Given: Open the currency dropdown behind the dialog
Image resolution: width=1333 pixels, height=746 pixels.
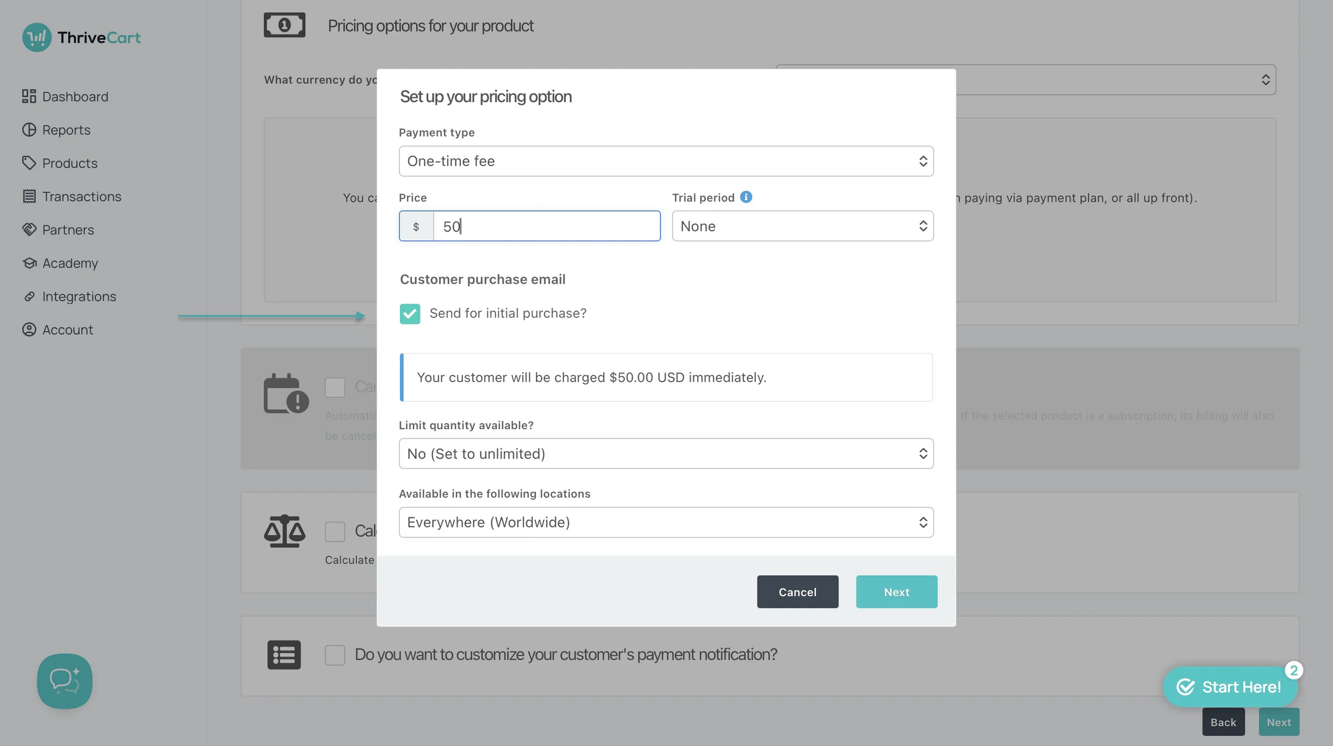Looking at the screenshot, I should (1116, 79).
